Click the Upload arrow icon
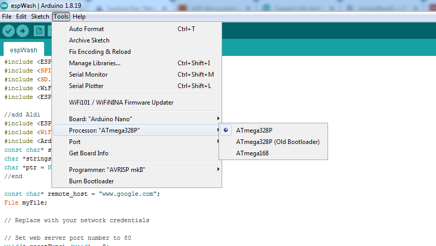436x246 pixels. (x=22, y=31)
